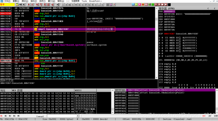Click the red question mark help icon
218x121 pixels.
[114, 5]
